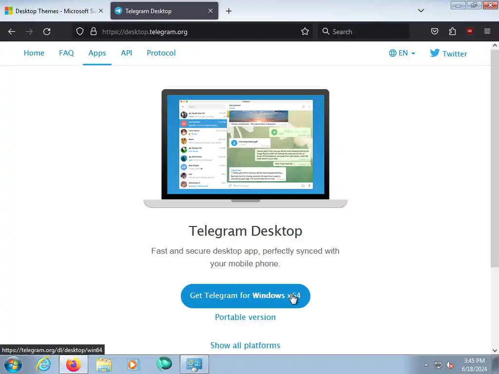The image size is (499, 374).
Task: Click the Telegram logo in tab
Action: pyautogui.click(x=118, y=11)
